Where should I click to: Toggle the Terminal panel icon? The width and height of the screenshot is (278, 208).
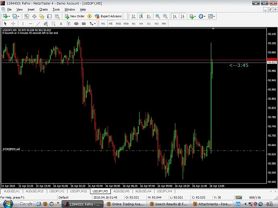[49, 16]
